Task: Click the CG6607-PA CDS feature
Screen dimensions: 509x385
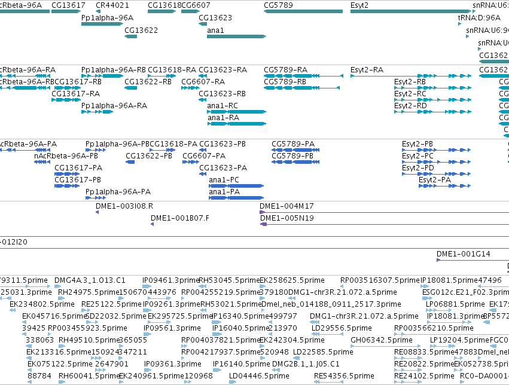Action: pos(191,162)
